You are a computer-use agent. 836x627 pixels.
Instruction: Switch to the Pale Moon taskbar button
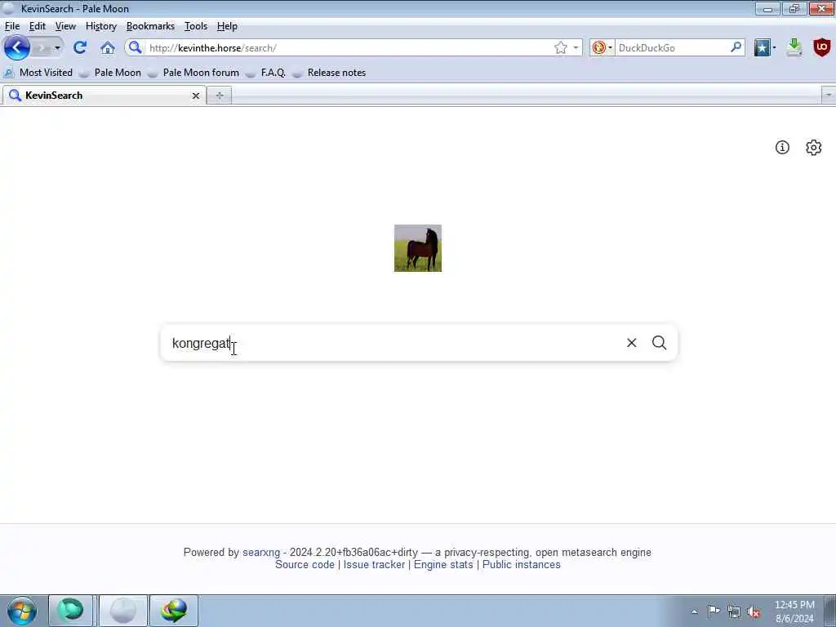tap(123, 611)
